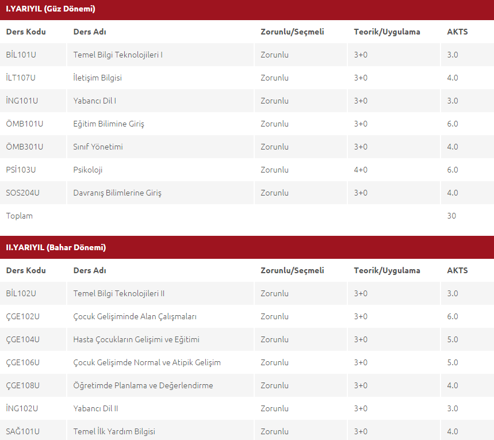Screen dimensions: 494x440
Task: Open Davranış Bilimlerine Giriş course
Action: pyautogui.click(x=117, y=193)
